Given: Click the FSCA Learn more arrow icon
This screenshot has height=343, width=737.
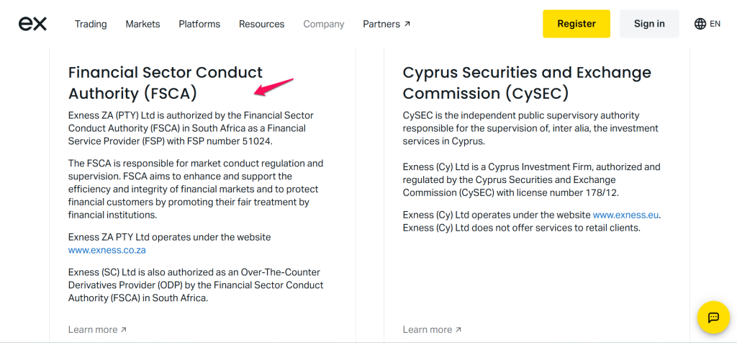Looking at the screenshot, I should [124, 330].
